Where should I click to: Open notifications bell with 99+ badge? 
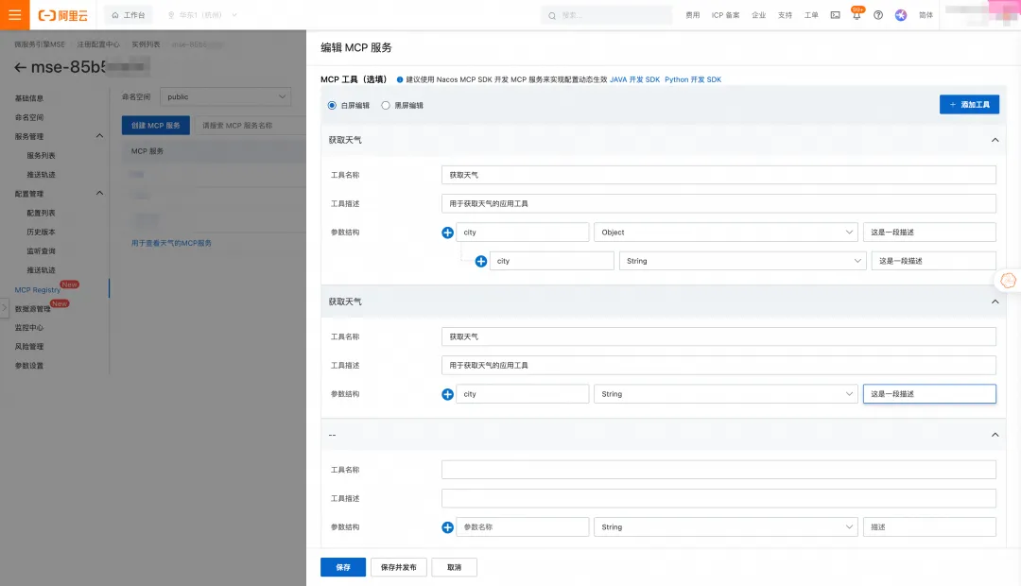coord(857,15)
